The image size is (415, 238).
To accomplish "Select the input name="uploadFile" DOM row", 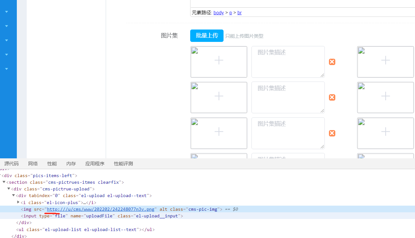I will tap(207, 216).
